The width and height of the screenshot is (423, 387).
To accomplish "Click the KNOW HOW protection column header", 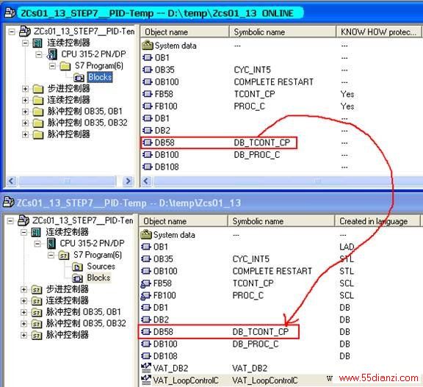I will click(378, 32).
